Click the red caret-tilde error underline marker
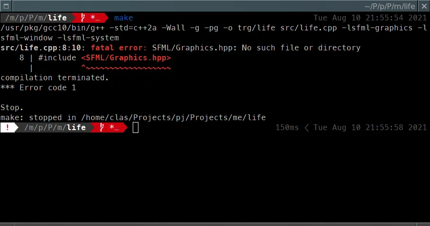This screenshot has height=226, width=430. 126,68
